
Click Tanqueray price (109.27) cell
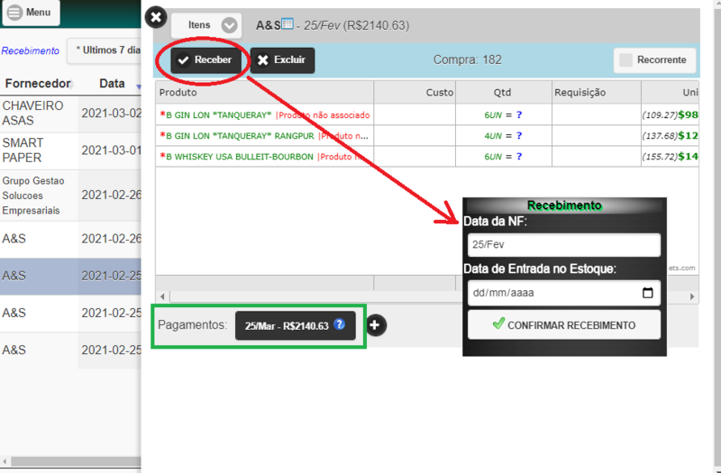[670, 115]
